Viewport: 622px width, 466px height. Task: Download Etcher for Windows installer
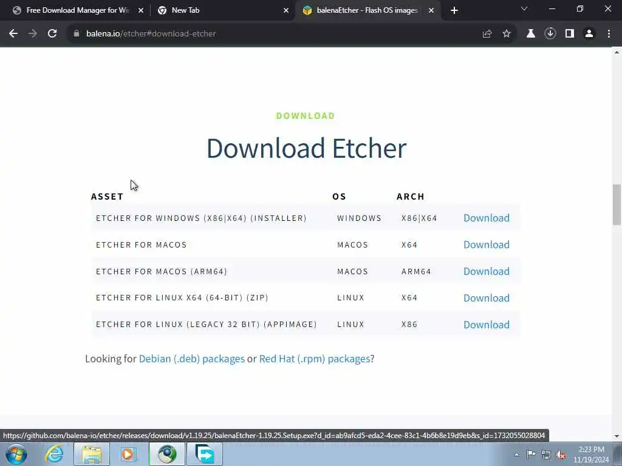[x=487, y=218]
